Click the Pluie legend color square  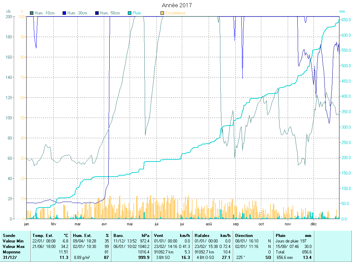[x=129, y=13]
